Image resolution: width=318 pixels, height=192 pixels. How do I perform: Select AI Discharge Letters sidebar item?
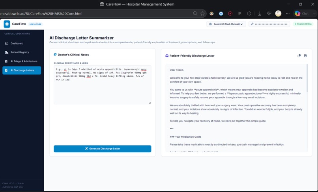coord(22,70)
